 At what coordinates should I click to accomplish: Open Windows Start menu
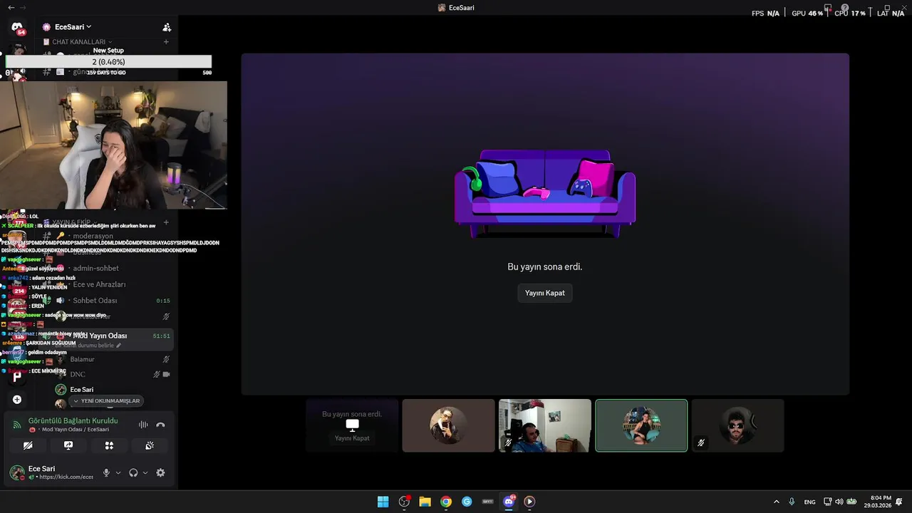[x=383, y=502]
